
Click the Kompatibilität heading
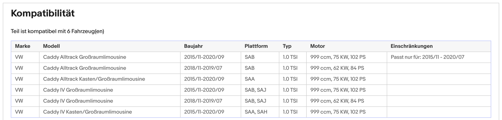pyautogui.click(x=43, y=13)
